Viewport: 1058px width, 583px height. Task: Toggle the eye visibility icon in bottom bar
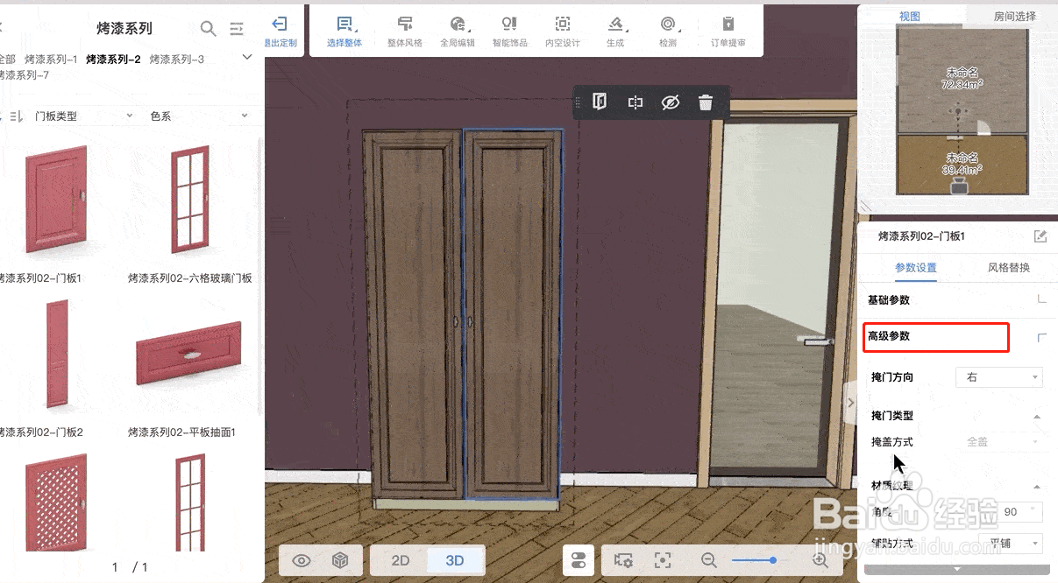[302, 561]
